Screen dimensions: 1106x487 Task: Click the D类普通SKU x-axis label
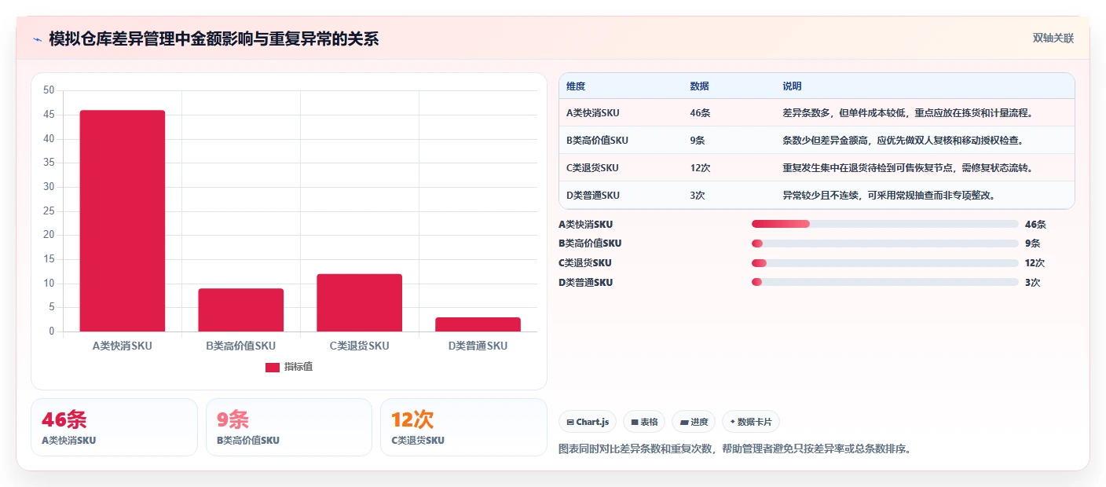[478, 346]
